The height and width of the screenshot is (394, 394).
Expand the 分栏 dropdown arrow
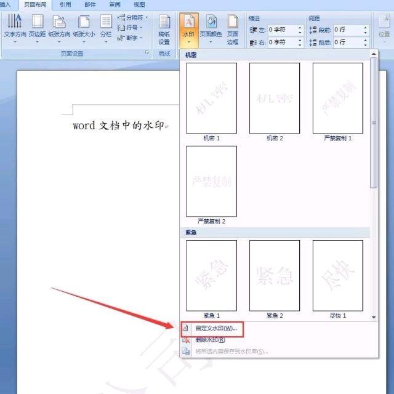coord(106,42)
